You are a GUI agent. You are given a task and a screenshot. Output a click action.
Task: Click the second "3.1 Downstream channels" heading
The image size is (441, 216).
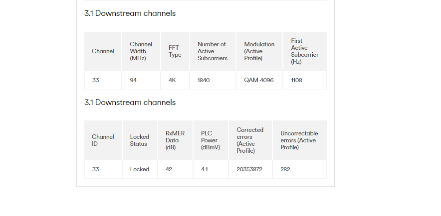[130, 103]
